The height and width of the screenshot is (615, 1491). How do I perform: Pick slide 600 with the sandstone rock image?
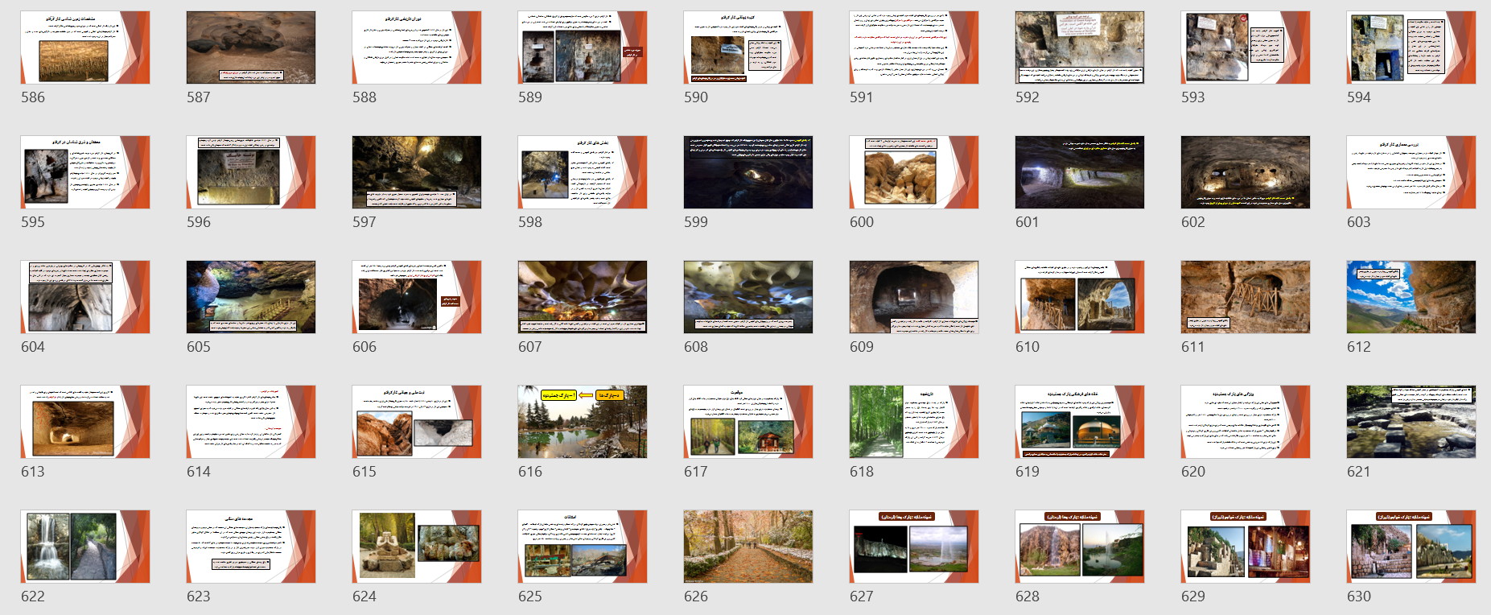pos(914,172)
